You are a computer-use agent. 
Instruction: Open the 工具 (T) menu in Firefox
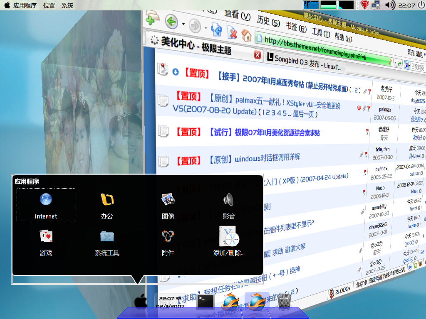click(321, 33)
